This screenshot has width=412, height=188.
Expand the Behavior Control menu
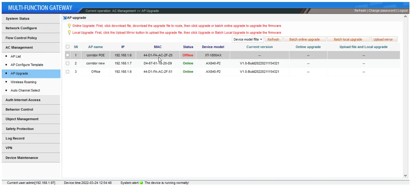(31, 110)
